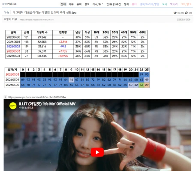Image resolution: width=196 pixels, height=171 pixels.
Task: Open the 도서 category tab
Action: coord(165,4)
